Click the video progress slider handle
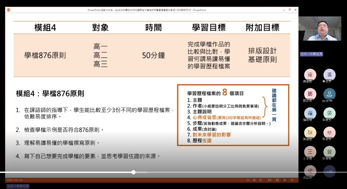This screenshot has height=189, width=347. coord(133,172)
